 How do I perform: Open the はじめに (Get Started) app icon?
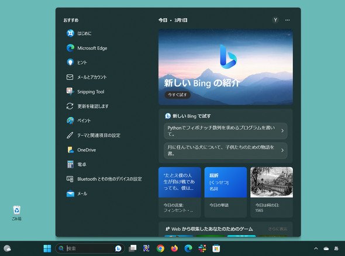70,33
